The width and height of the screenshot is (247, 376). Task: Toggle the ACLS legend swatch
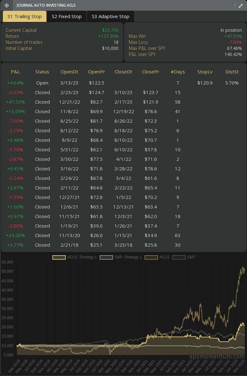tap(151, 257)
